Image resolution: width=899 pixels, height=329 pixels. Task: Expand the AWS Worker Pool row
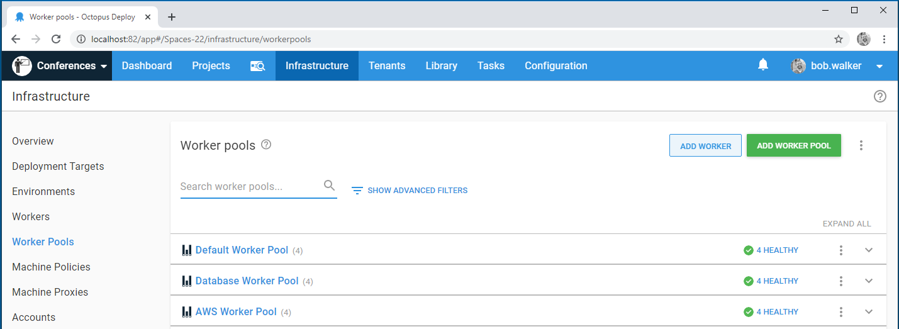coord(869,312)
